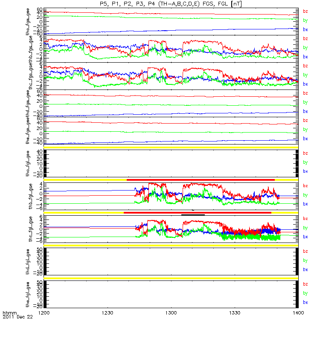Click bx legend label beside thd_fgs_gse panel
This screenshot has width=320, height=341.
305,111
